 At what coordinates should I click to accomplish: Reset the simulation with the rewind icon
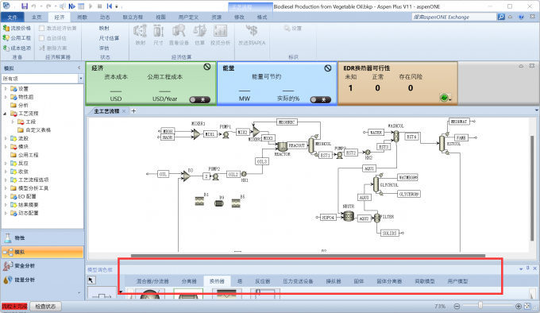(109, 6)
